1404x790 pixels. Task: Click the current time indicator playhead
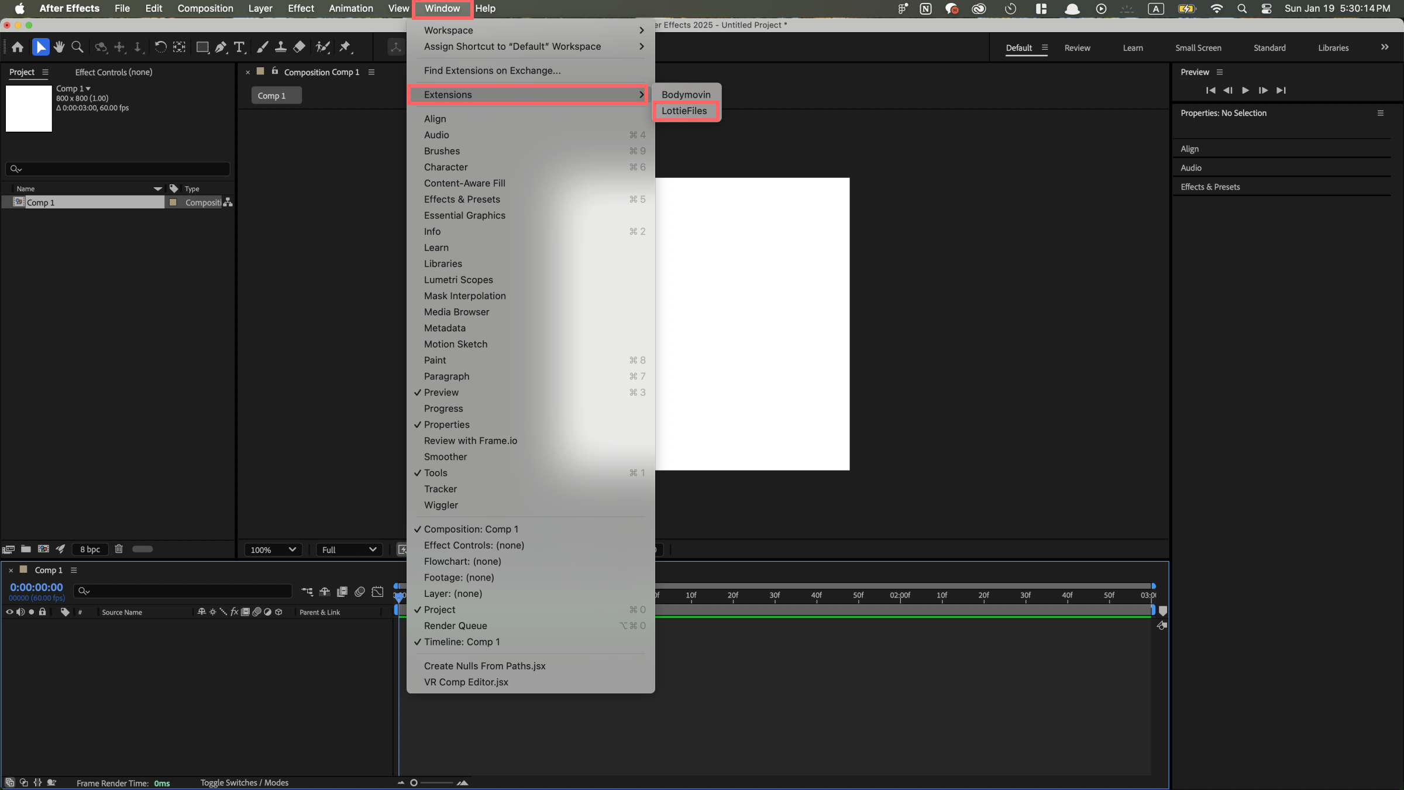tap(399, 597)
